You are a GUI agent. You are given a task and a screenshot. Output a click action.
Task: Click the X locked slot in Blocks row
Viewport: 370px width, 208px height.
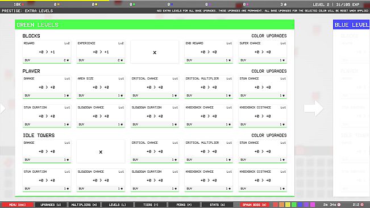pos(155,52)
